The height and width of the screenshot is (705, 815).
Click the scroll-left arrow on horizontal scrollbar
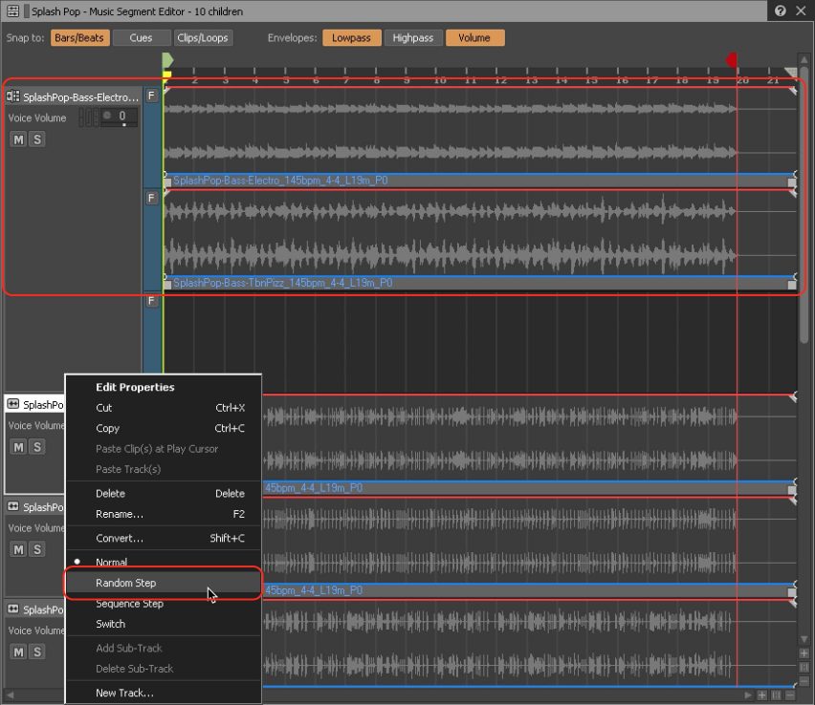pyautogui.click(x=10, y=694)
